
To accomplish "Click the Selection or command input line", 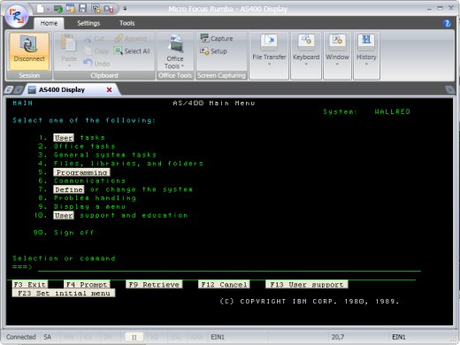I will (229, 268).
